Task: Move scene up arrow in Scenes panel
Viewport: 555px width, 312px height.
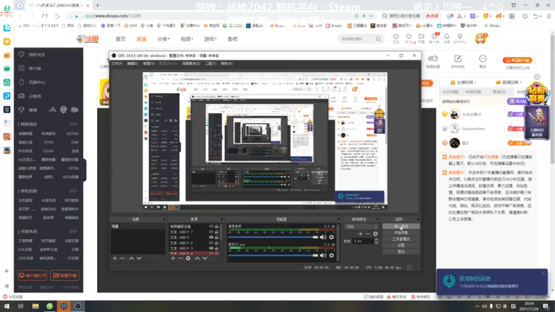Action: click(131, 259)
